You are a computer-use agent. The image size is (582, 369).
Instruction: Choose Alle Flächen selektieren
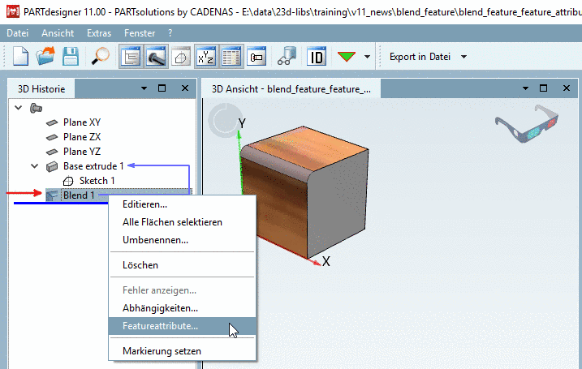tap(183, 222)
